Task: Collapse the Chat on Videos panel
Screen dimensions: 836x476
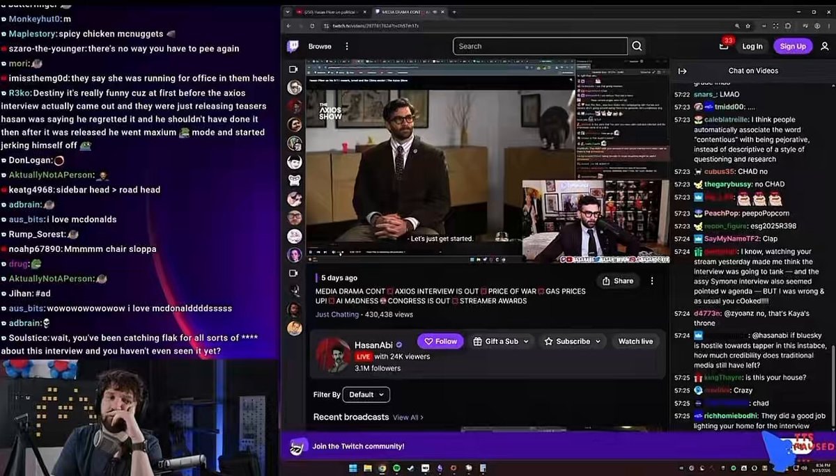Action: point(682,71)
